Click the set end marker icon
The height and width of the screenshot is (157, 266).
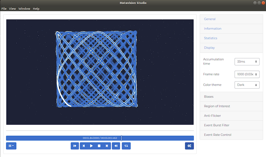coord(116,146)
